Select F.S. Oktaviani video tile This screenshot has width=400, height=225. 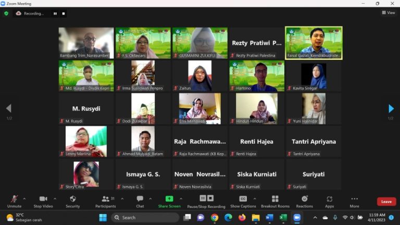[x=143, y=43]
